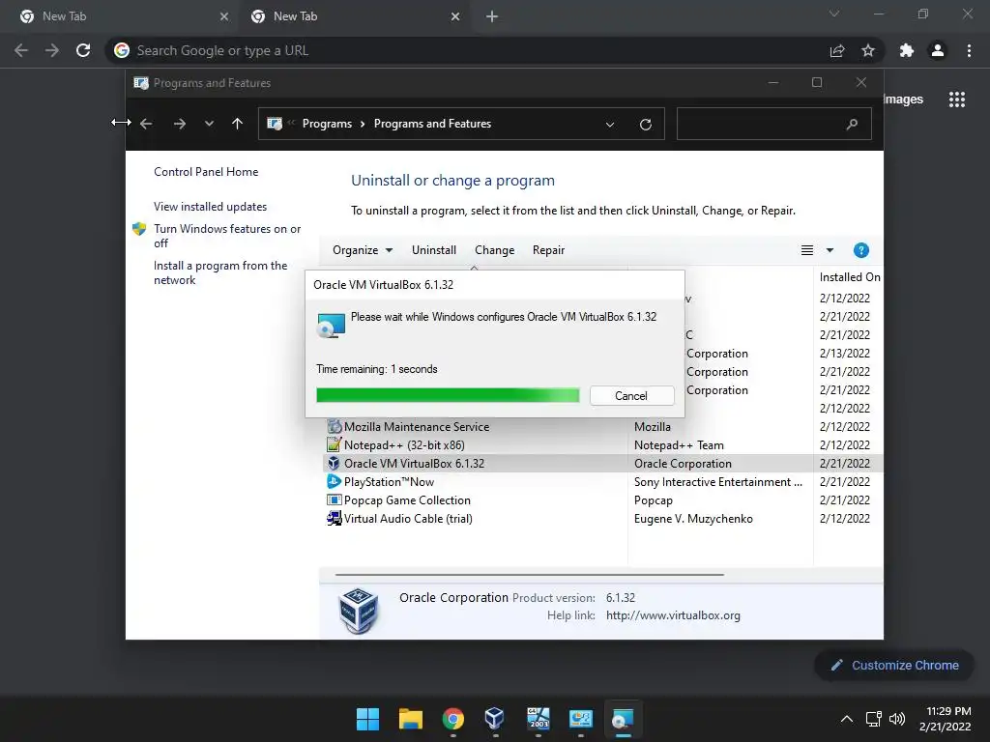Open recent locations dropdown chevron

pos(209,124)
